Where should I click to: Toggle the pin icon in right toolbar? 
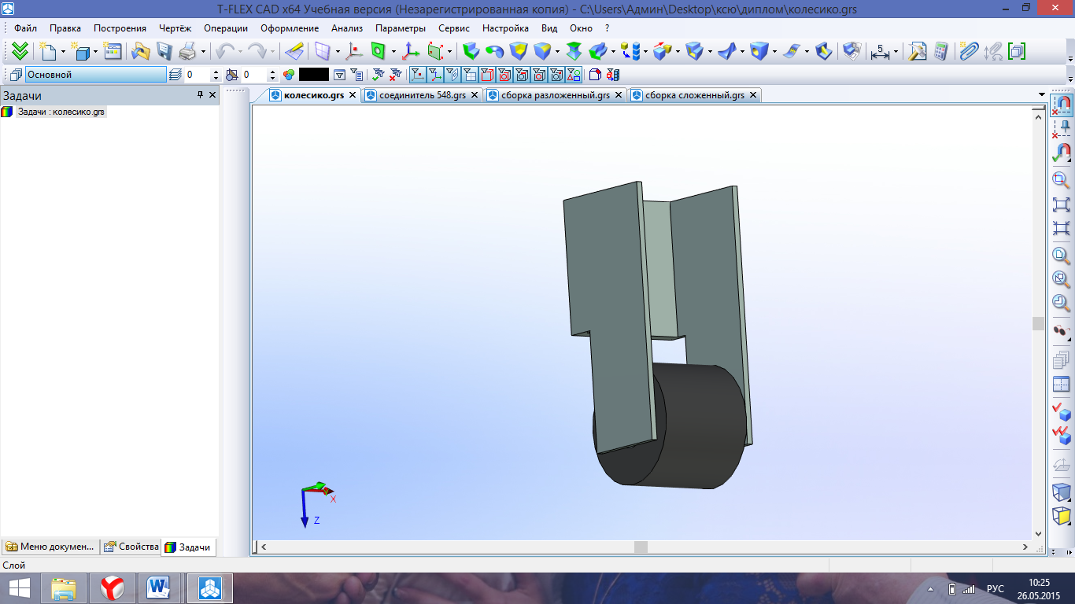click(1062, 127)
